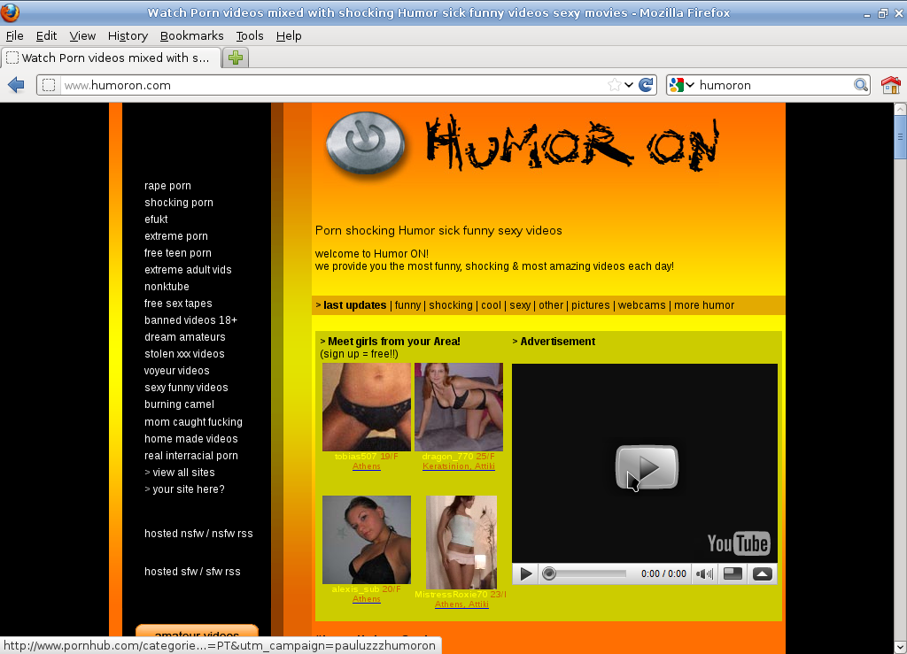Click the 'efukt' sidebar link
This screenshot has width=907, height=654.
(156, 219)
